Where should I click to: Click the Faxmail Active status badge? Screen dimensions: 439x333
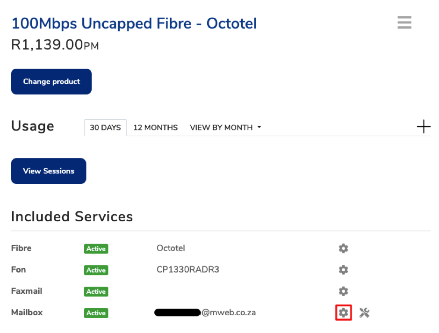[96, 291]
